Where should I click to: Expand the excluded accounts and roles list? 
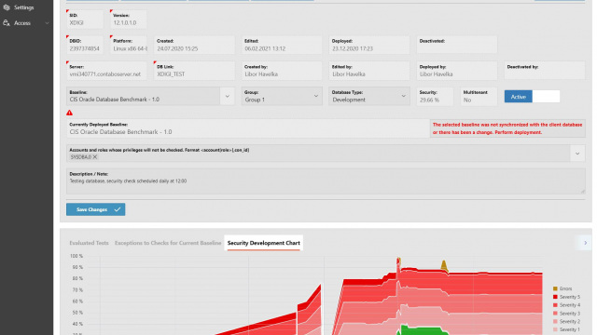577,154
